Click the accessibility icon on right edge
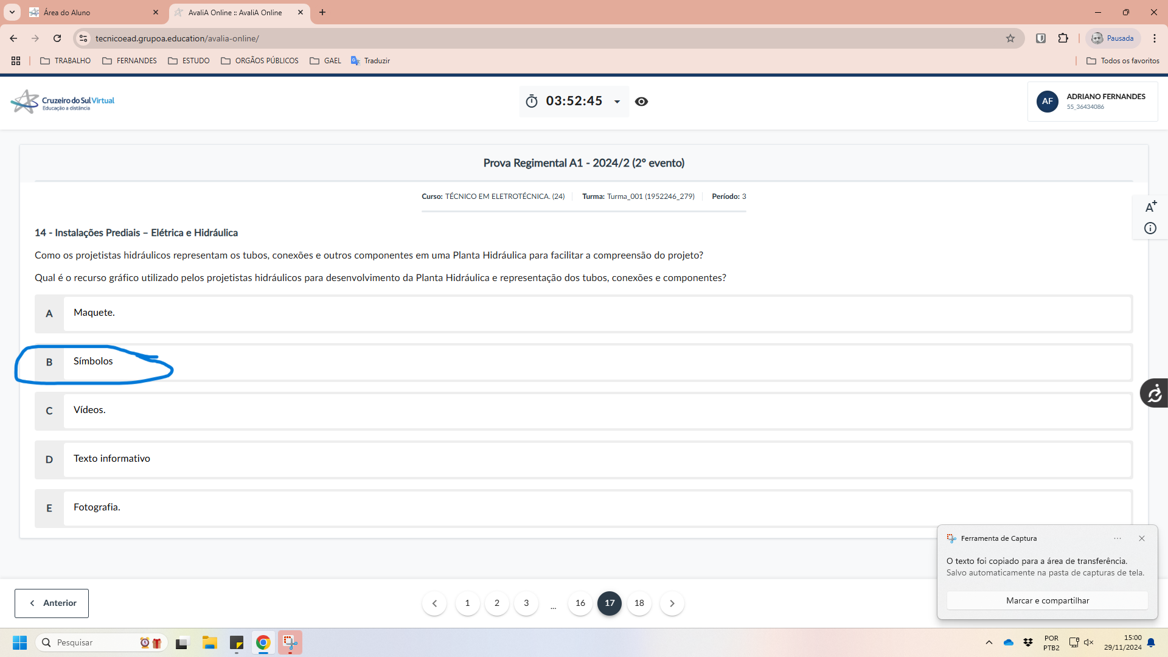The width and height of the screenshot is (1168, 657). pos(1154,394)
